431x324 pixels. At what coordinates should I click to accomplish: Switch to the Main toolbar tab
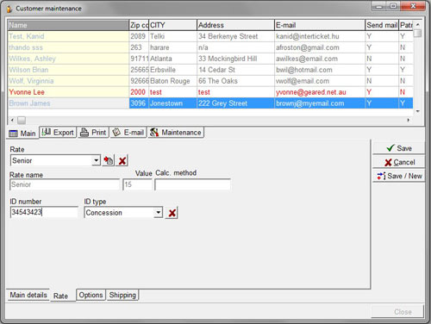click(22, 134)
